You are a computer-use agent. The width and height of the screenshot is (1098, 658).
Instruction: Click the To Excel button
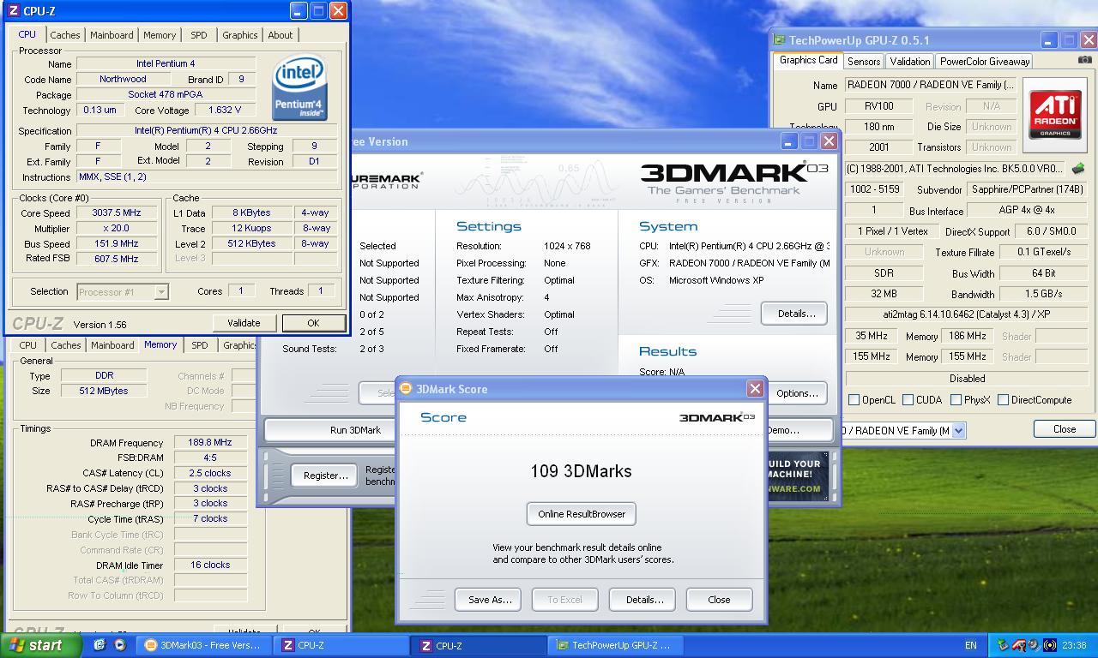[564, 600]
